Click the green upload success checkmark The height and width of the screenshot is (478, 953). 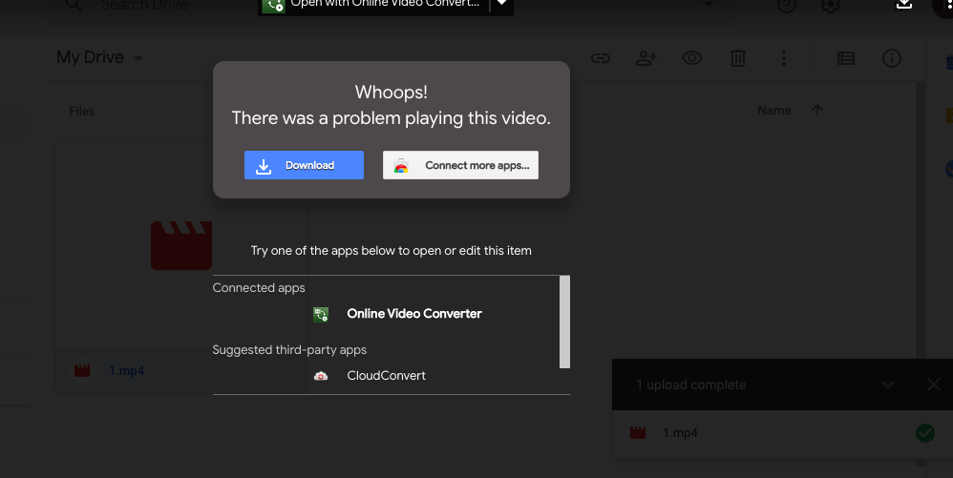(x=925, y=433)
